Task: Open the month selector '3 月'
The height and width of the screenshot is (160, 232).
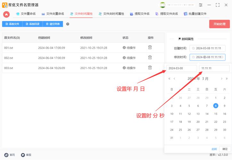Action: tap(205, 79)
